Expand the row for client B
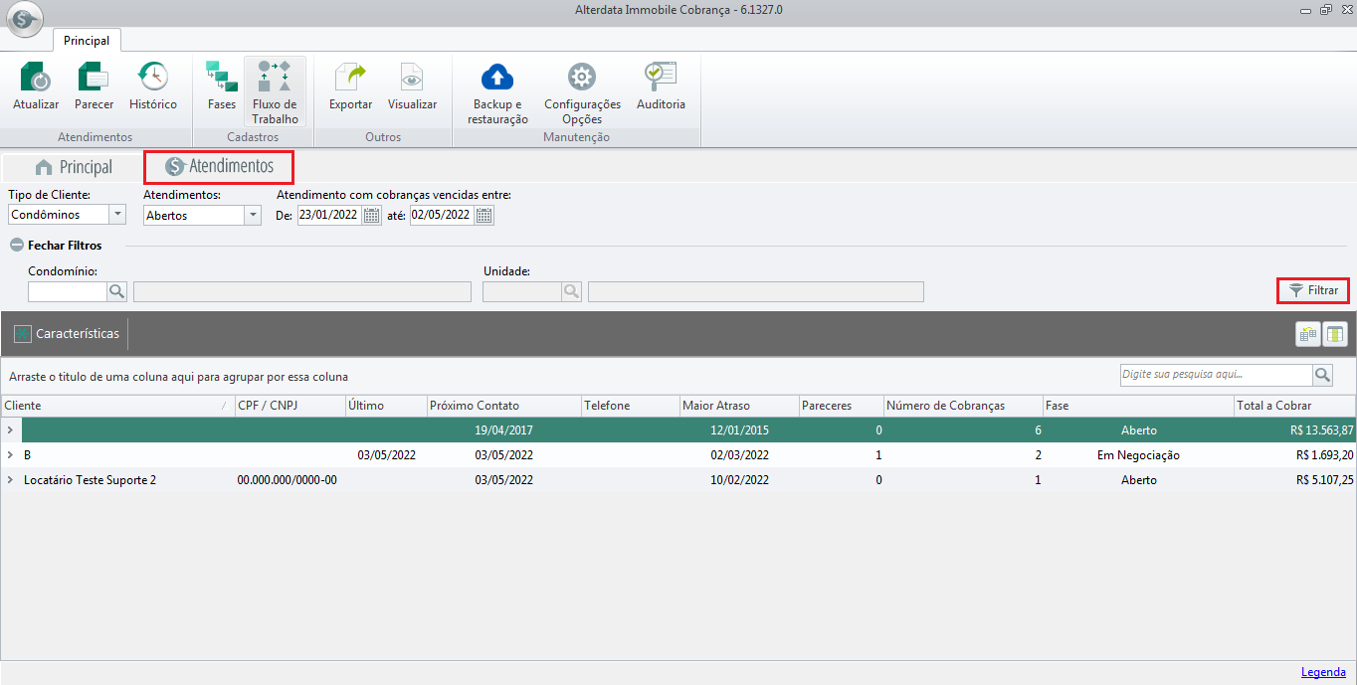The image size is (1357, 685). pos(10,455)
